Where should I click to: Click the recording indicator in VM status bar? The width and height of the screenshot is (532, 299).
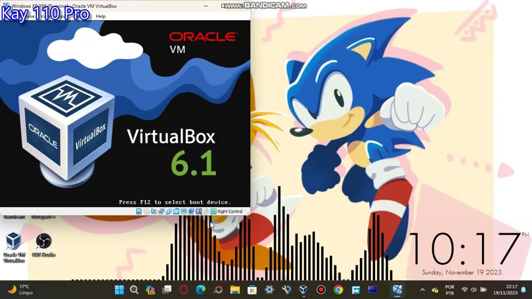(191, 211)
